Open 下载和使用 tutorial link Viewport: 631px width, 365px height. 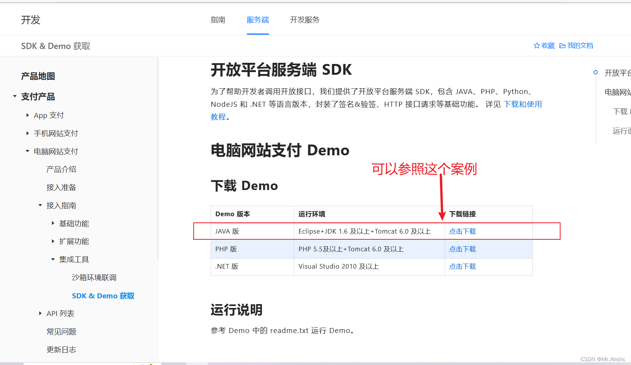click(x=523, y=104)
